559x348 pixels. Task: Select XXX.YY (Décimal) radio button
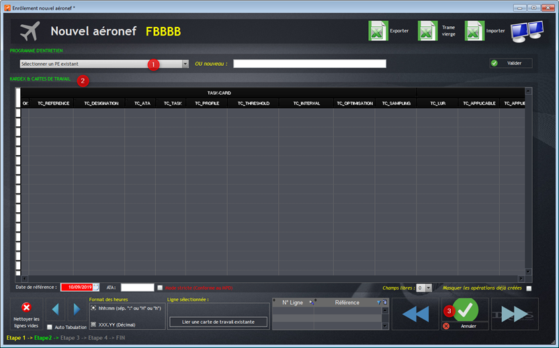tap(93, 325)
